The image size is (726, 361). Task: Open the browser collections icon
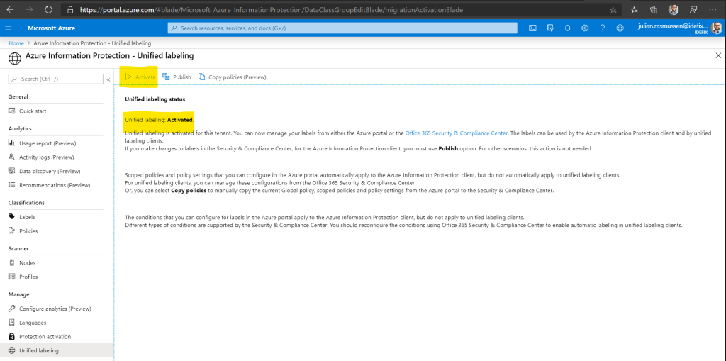click(x=654, y=9)
